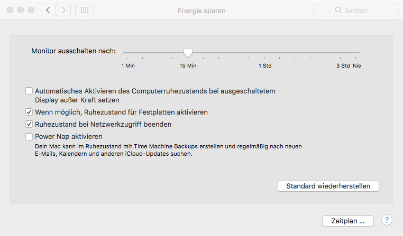
Task: Set monitor slider to 1 Min
Action: 125,53
